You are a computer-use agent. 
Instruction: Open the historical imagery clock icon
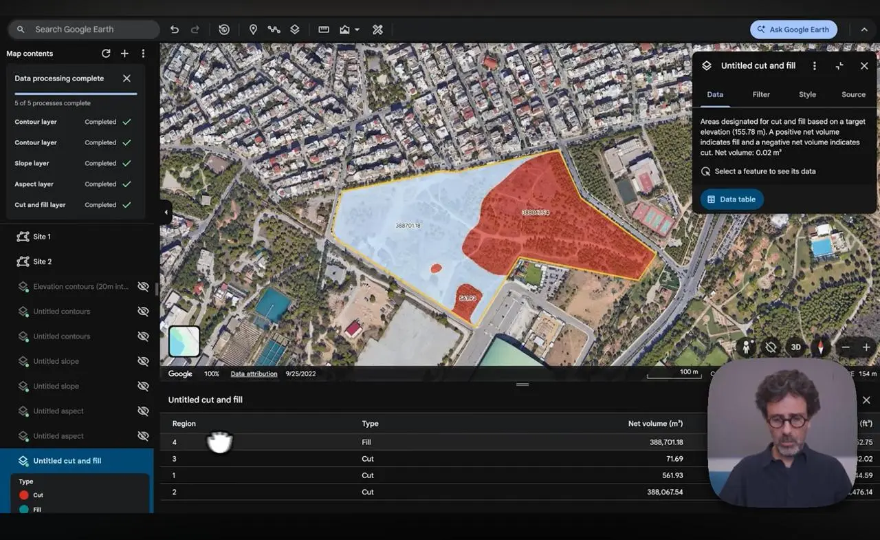pyautogui.click(x=224, y=30)
